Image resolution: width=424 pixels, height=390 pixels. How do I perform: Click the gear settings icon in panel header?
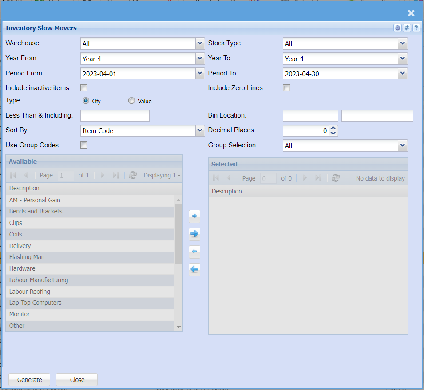[397, 28]
